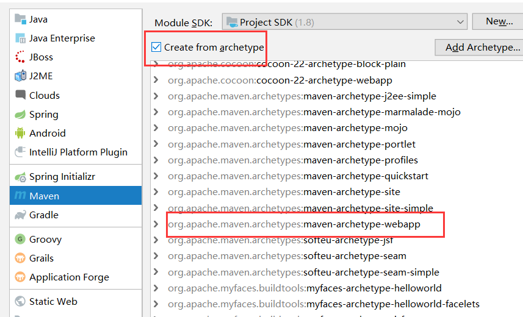
Task: Choose Application Forge project type
Action: pos(76,277)
